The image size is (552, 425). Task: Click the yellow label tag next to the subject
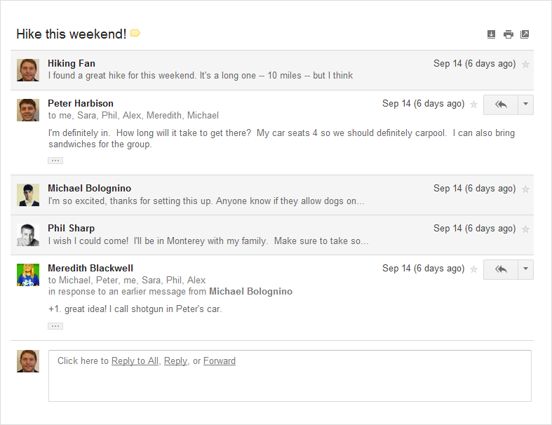(135, 33)
